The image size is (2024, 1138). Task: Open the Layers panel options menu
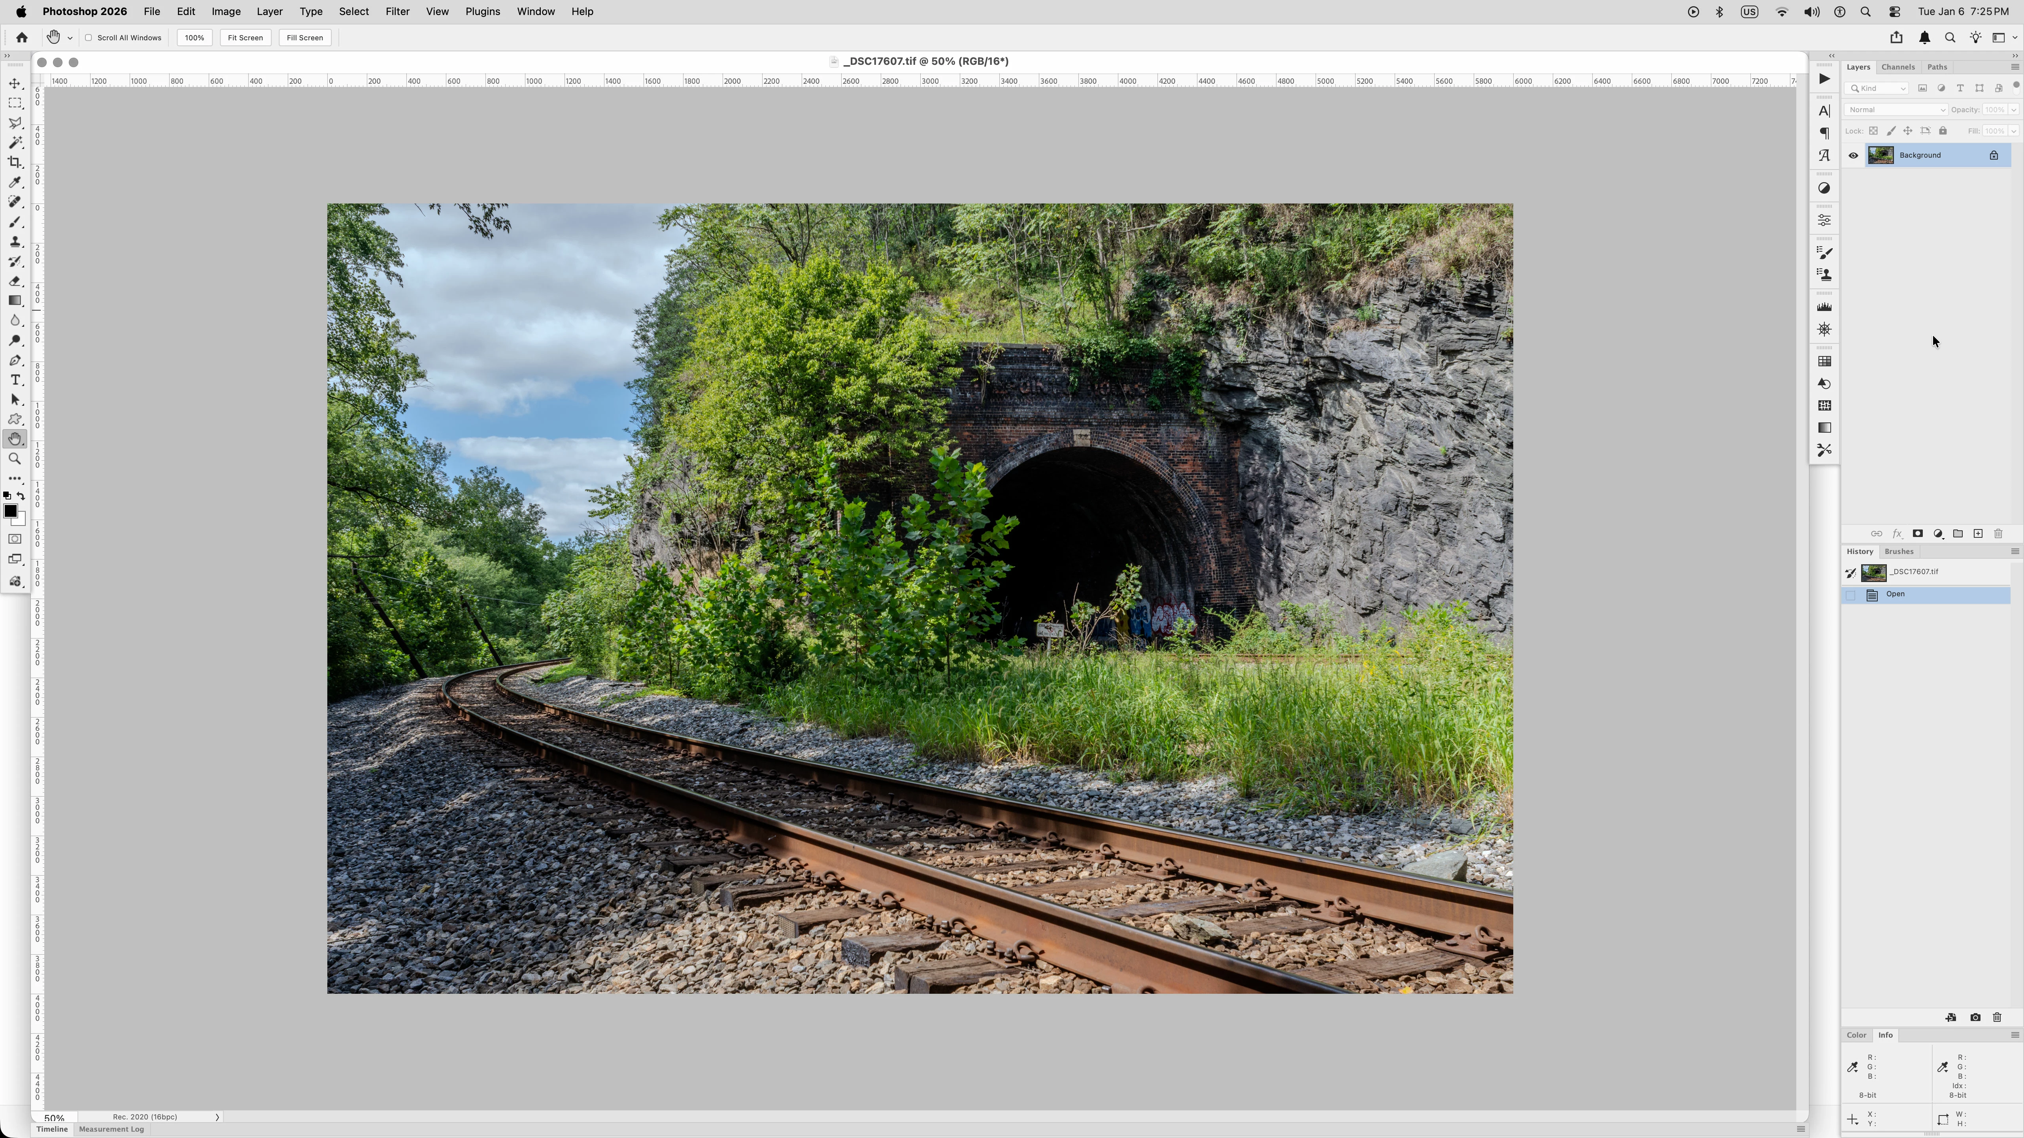pyautogui.click(x=2015, y=68)
